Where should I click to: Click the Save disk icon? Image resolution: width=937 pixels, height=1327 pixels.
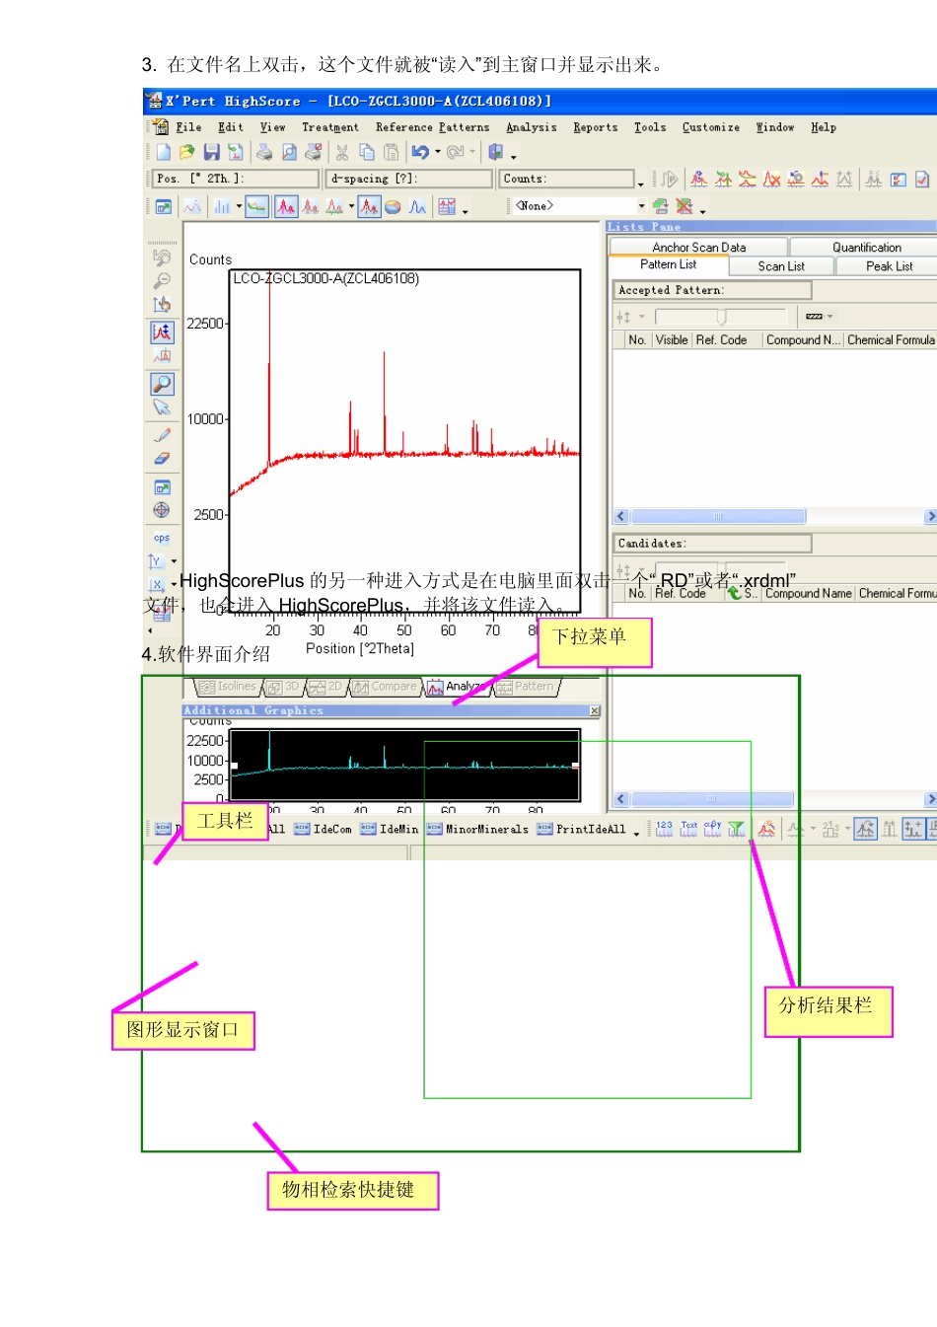[x=211, y=152]
